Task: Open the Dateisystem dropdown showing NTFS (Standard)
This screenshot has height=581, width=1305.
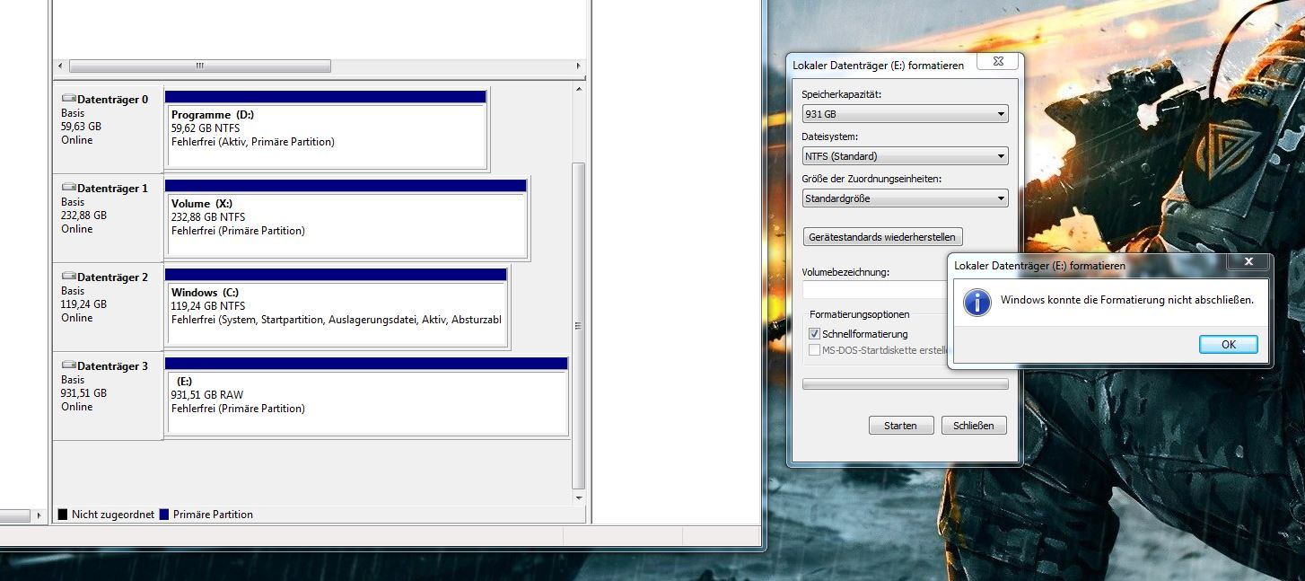Action: coord(905,156)
